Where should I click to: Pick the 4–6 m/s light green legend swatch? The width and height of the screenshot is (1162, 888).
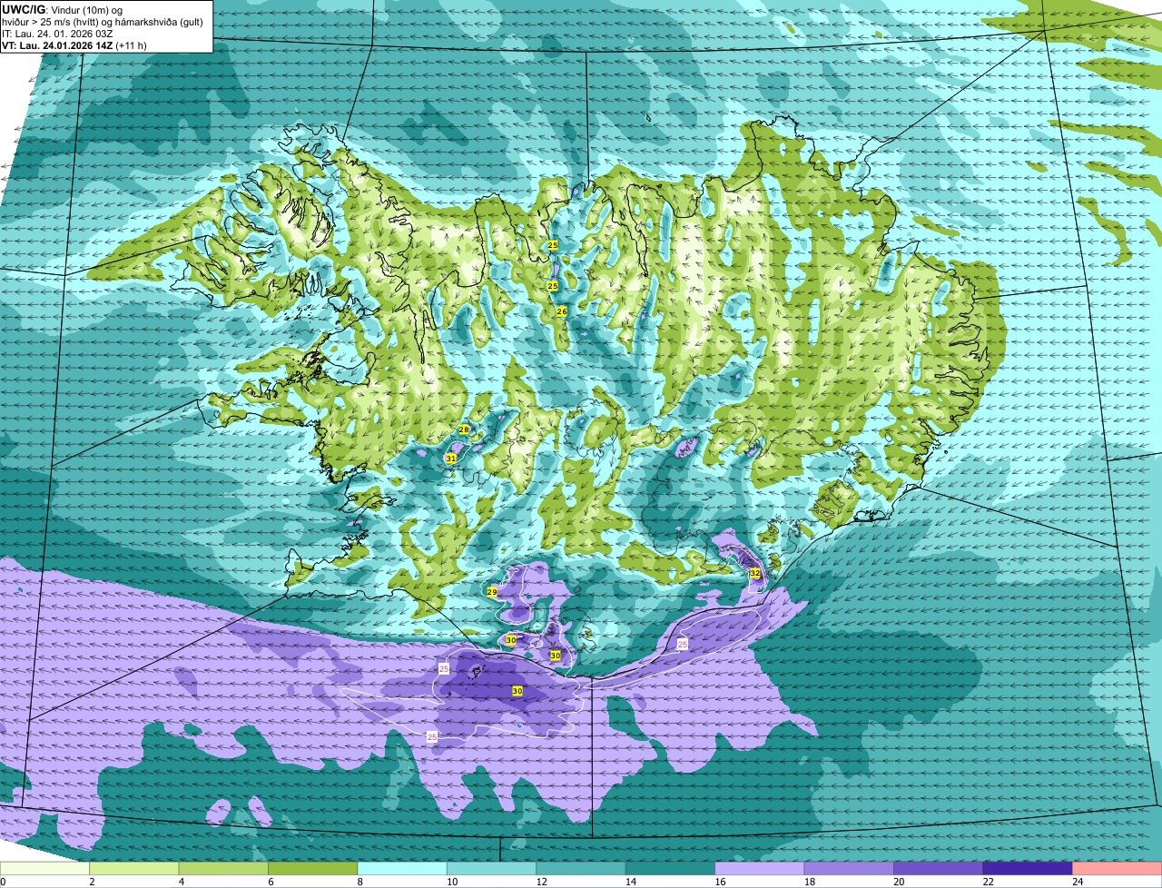click(224, 868)
